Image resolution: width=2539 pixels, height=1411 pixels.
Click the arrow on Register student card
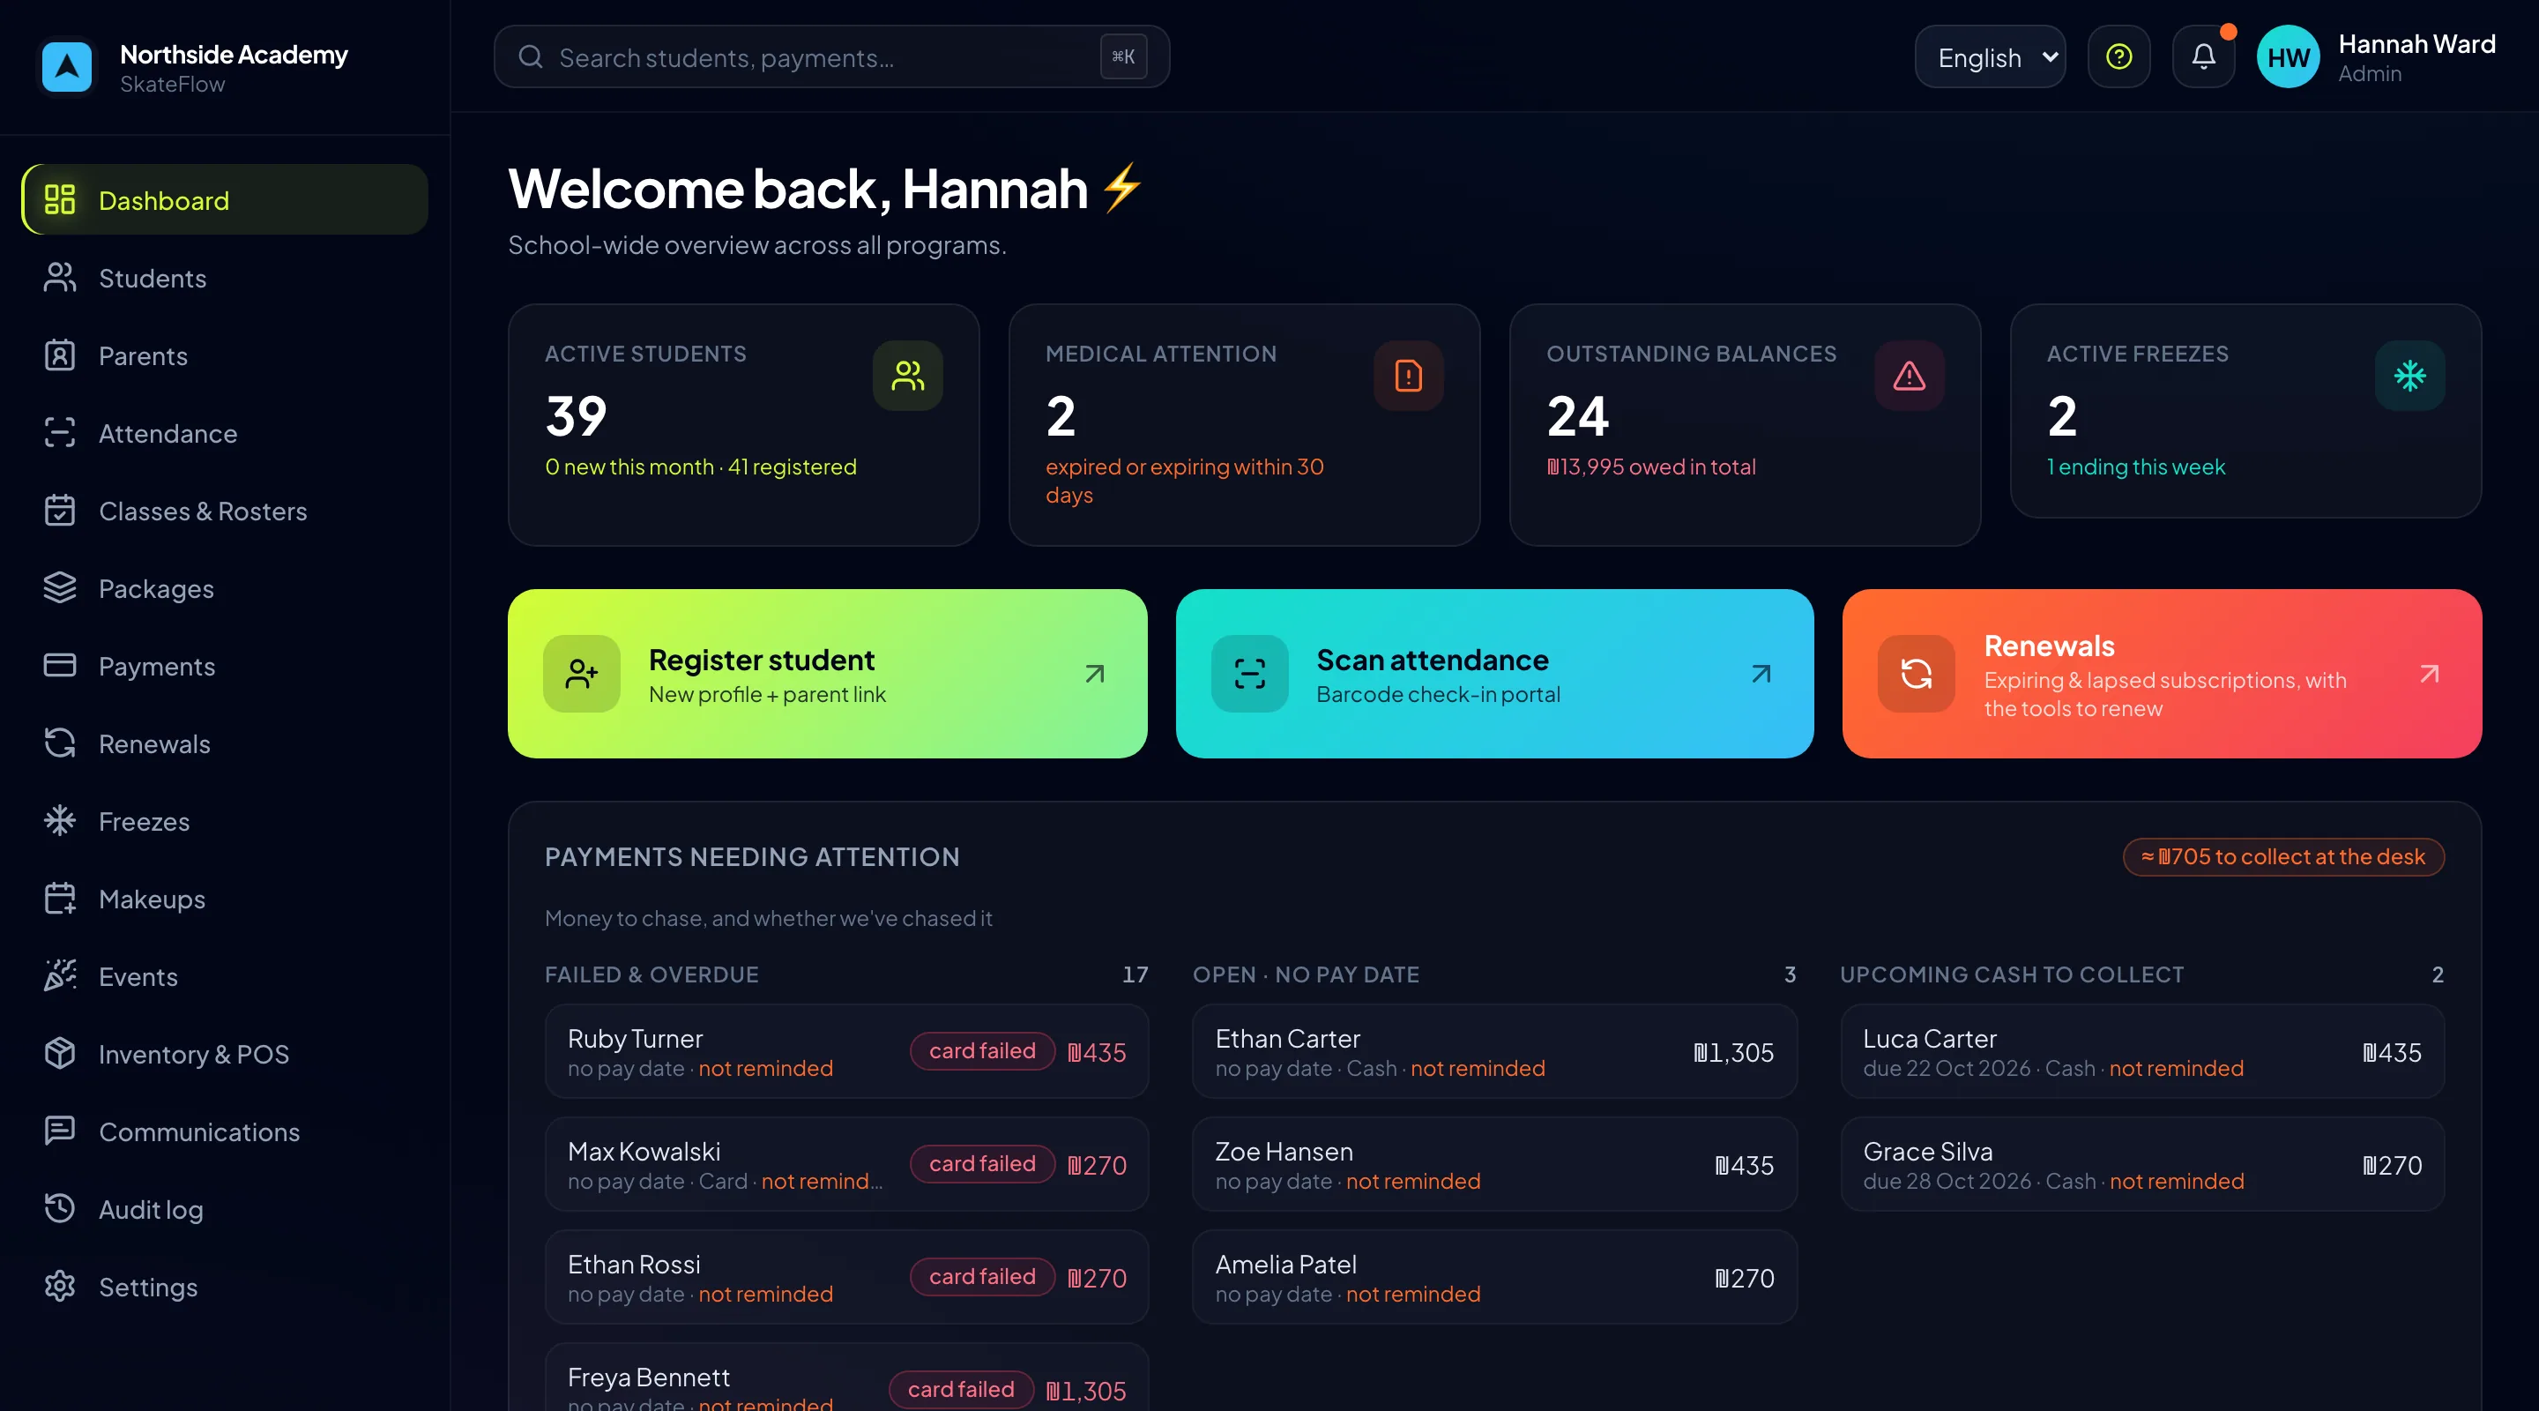(x=1094, y=674)
